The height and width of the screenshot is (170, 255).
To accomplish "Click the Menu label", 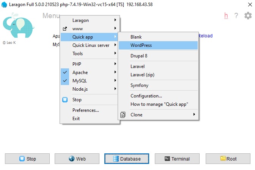I will (51, 16).
